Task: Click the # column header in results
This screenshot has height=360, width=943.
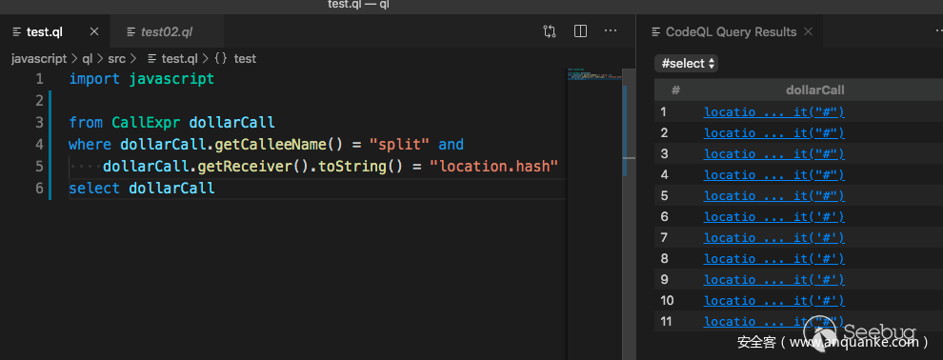Action: coord(675,90)
